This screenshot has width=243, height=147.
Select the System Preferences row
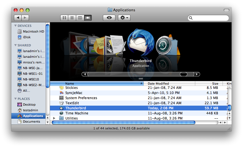138,98
